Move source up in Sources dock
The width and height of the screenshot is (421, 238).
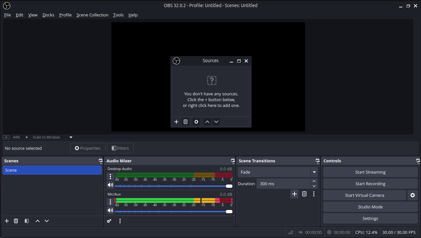[207, 122]
